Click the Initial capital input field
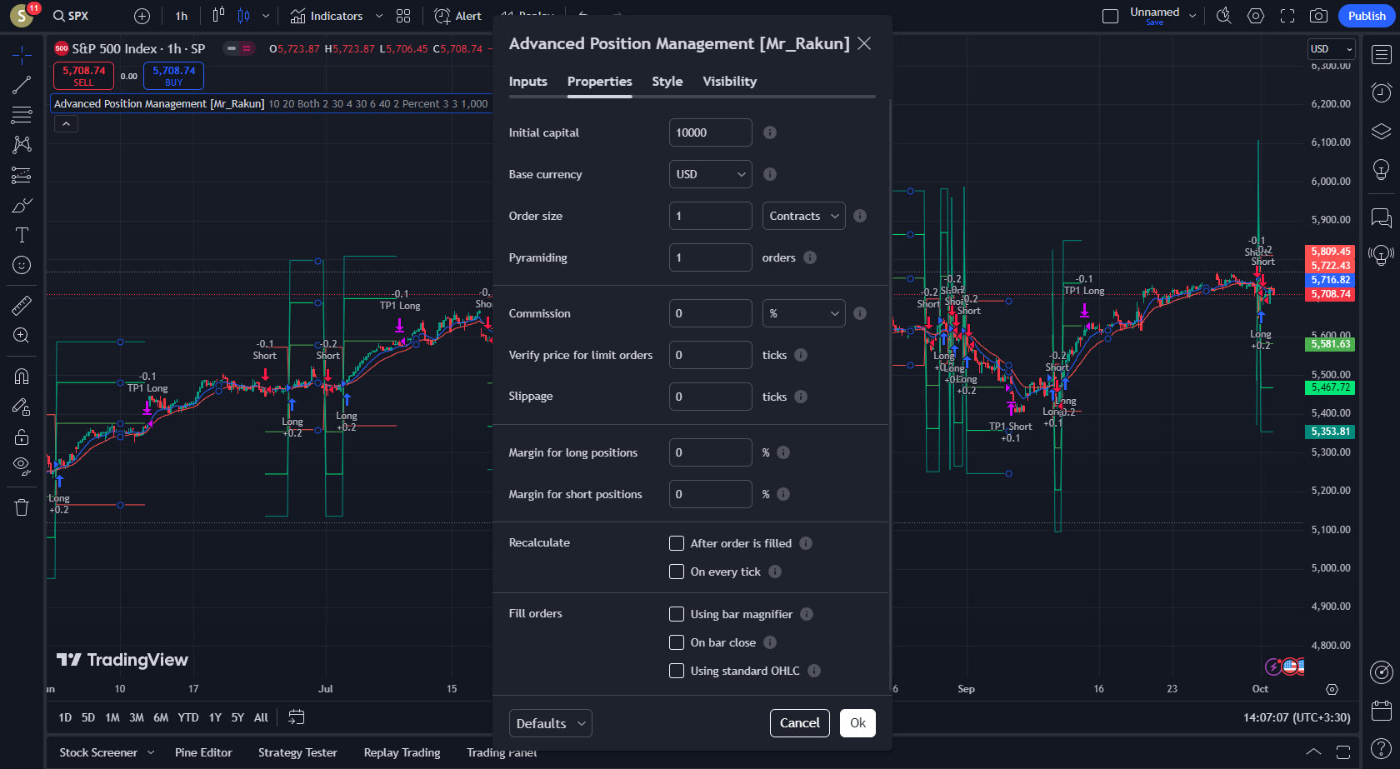Viewport: 1400px width, 769px height. pyautogui.click(x=710, y=132)
